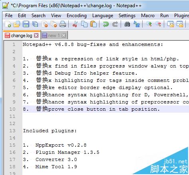Click the Replace toolbar icon
This screenshot has height=175, width=189.
(137, 24)
